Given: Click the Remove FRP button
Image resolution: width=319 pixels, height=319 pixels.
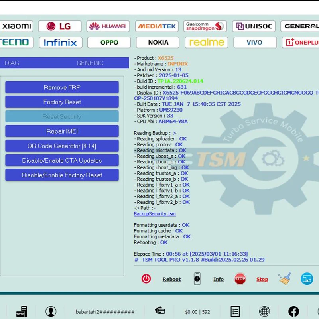Looking at the screenshot, I should click(62, 87).
